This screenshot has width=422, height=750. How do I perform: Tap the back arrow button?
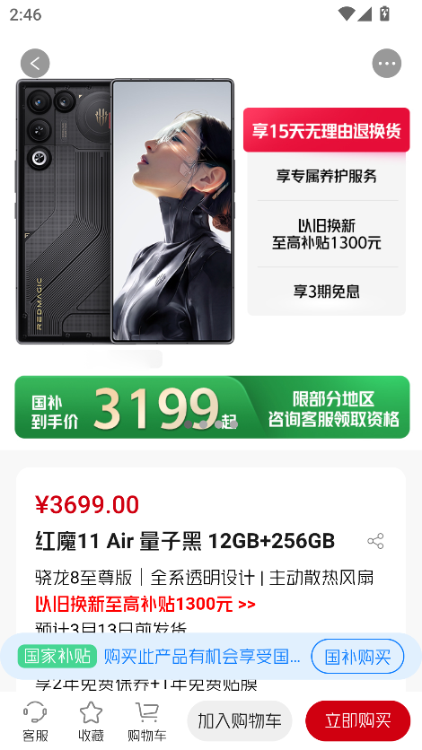tap(35, 63)
